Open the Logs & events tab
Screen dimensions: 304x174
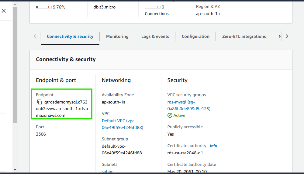155,36
